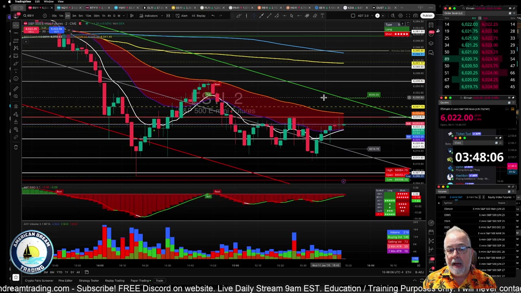521x293 pixels.
Task: Click the Publish button
Action: point(427,15)
